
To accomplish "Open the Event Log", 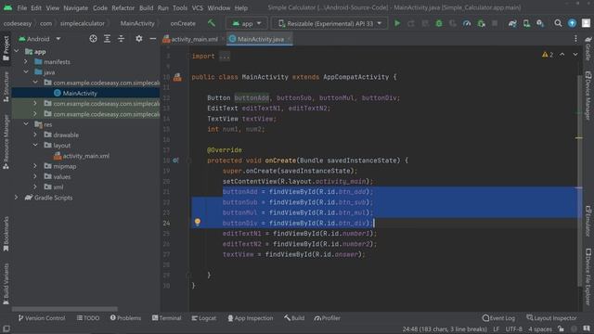I will pos(498,318).
